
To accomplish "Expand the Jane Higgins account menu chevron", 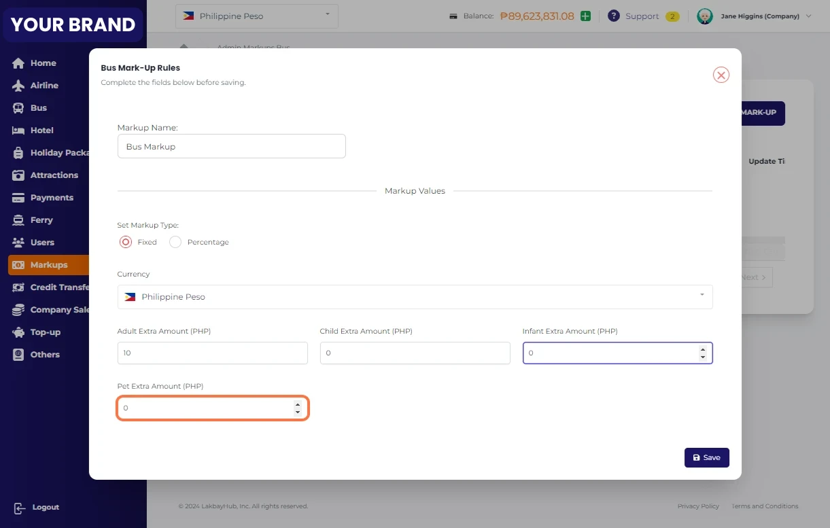I will 808,16.
